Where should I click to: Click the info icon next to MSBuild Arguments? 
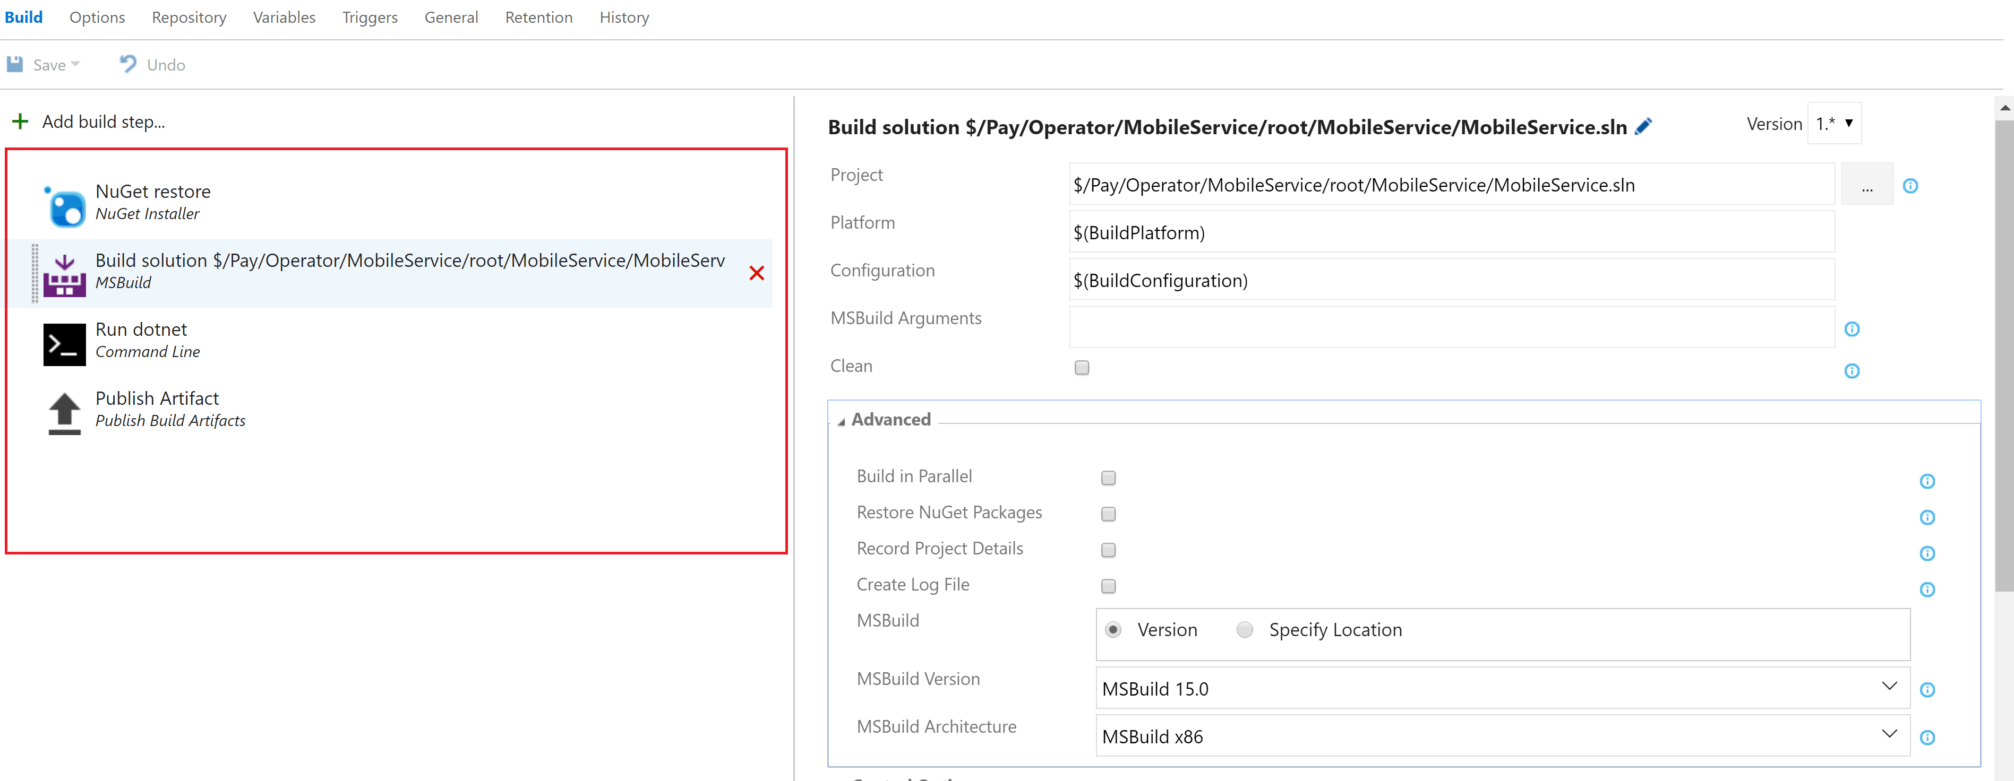(x=1852, y=329)
